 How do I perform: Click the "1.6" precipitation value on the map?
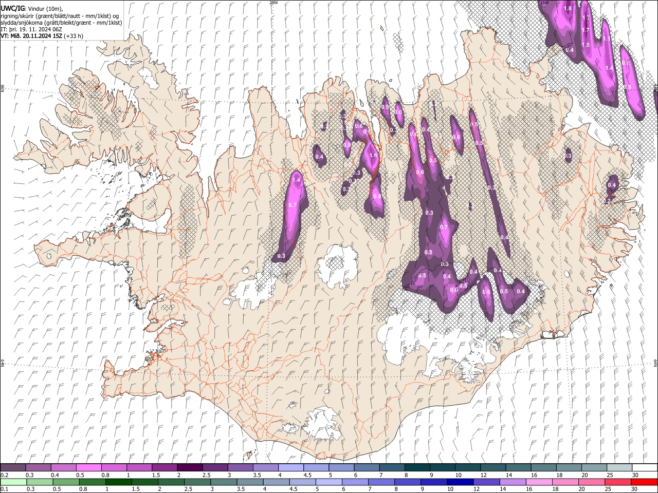click(x=373, y=155)
